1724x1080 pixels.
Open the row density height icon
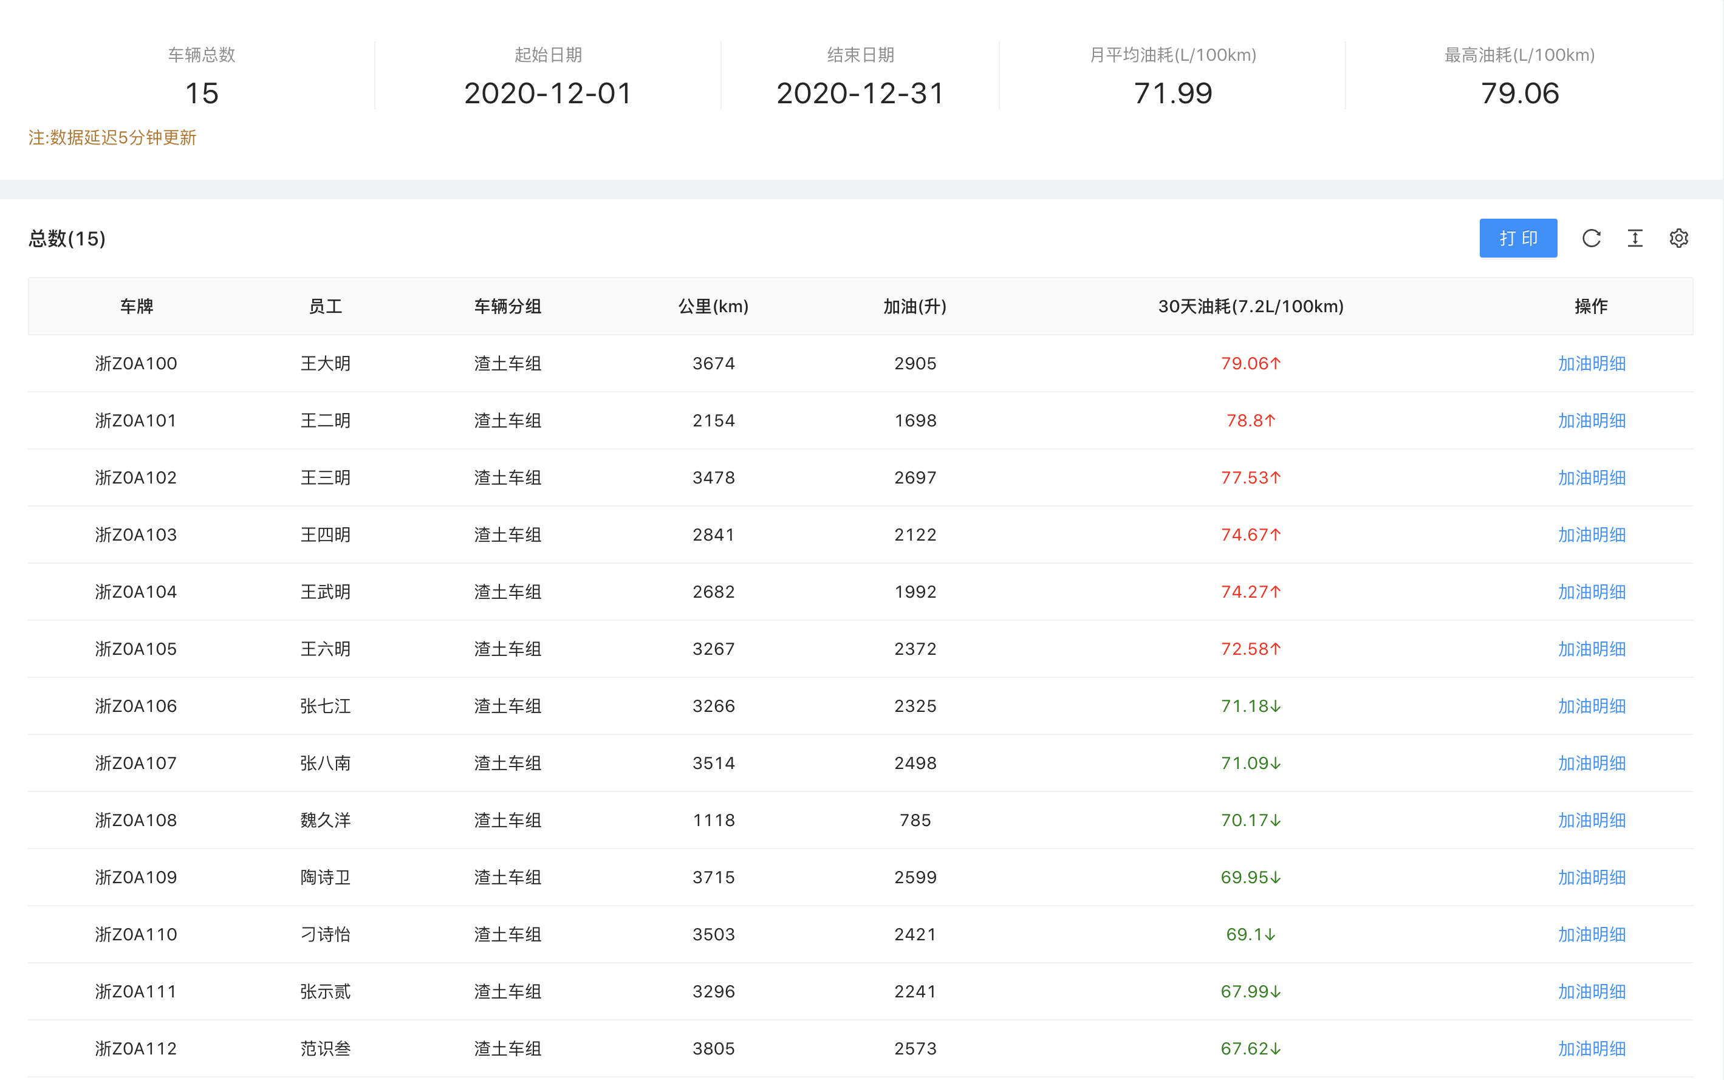[x=1635, y=238]
